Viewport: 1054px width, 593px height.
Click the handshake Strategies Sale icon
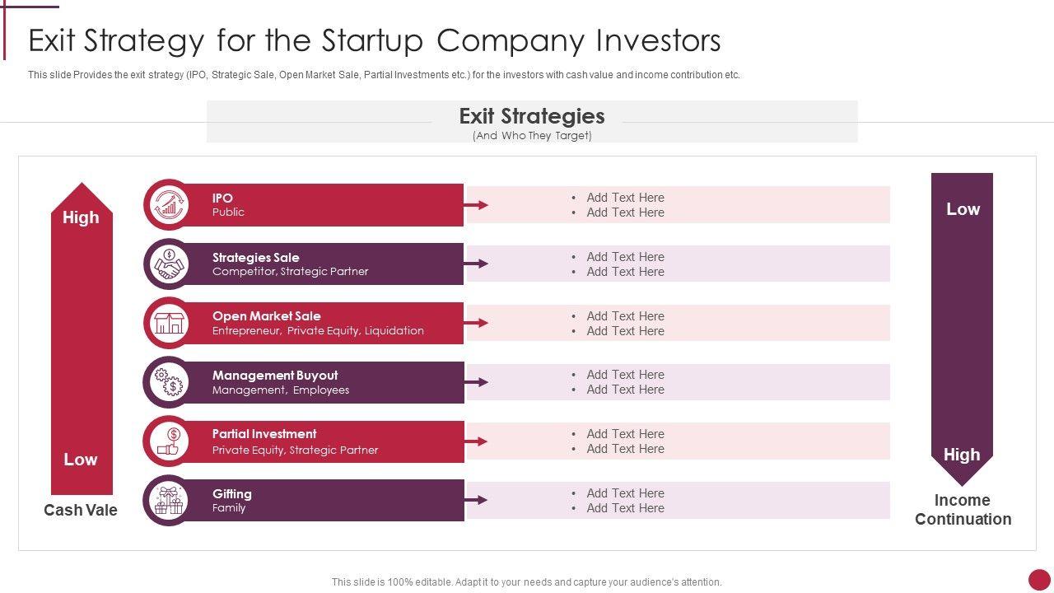click(x=169, y=264)
